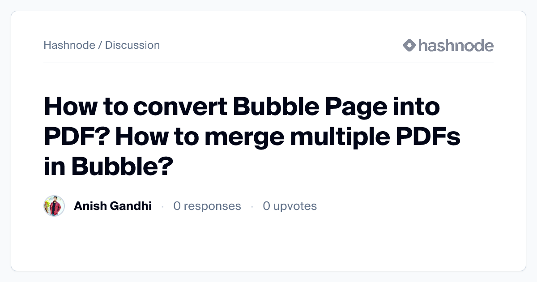
Task: Click the divider line under the header
Action: click(268, 63)
